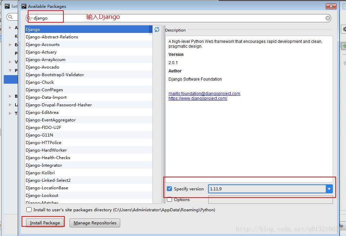Select Django-Data-Import in the list

pos(89,97)
